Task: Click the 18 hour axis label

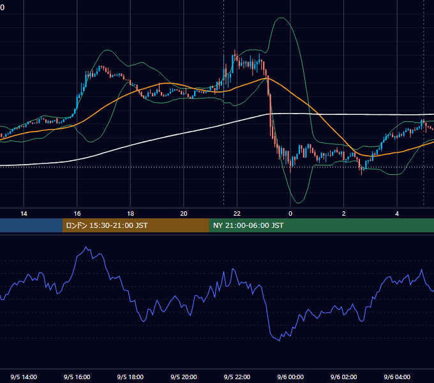Action: [130, 214]
